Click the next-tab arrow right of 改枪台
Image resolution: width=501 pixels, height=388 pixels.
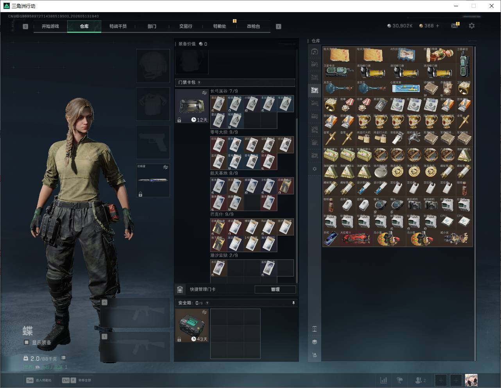coord(279,27)
